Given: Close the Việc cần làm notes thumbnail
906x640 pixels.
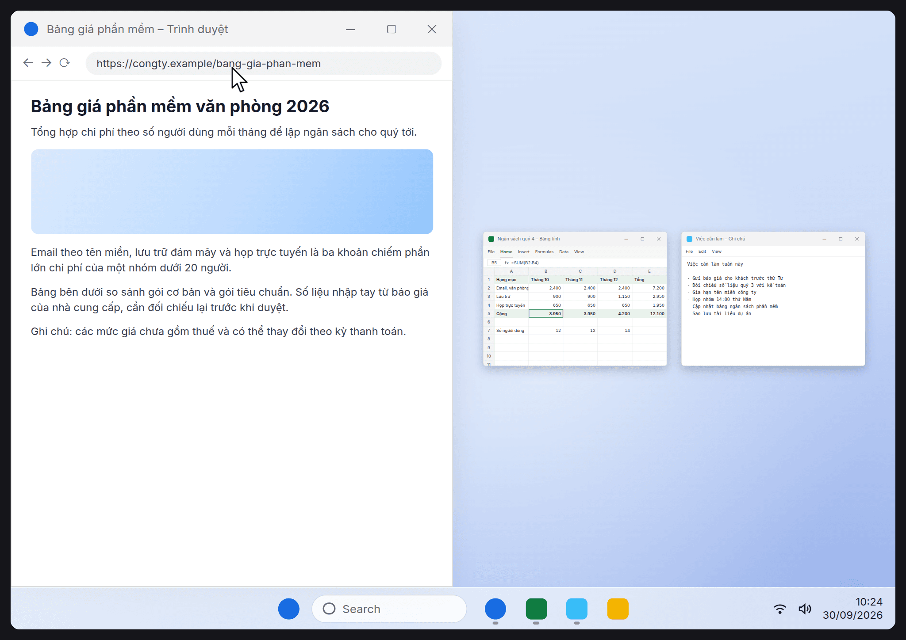Looking at the screenshot, I should 857,239.
